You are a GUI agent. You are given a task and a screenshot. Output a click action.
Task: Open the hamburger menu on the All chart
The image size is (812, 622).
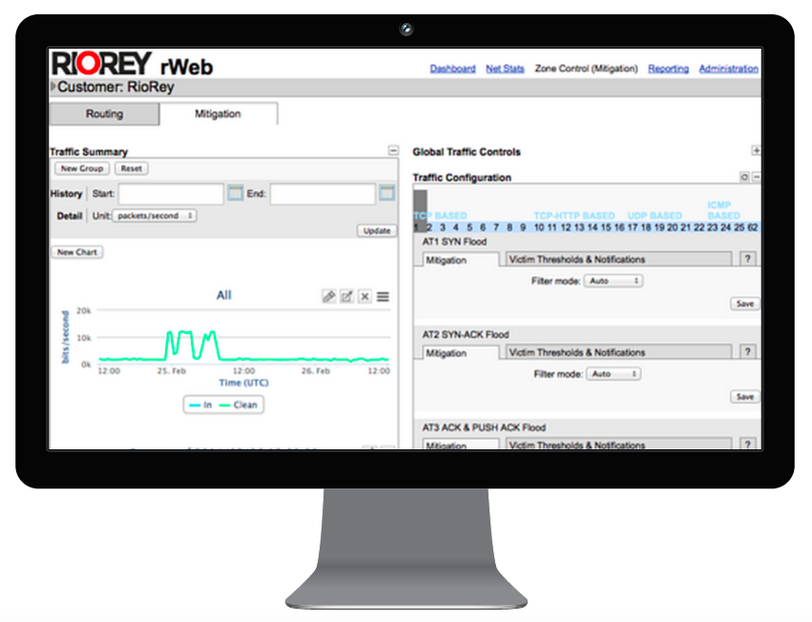(x=382, y=297)
